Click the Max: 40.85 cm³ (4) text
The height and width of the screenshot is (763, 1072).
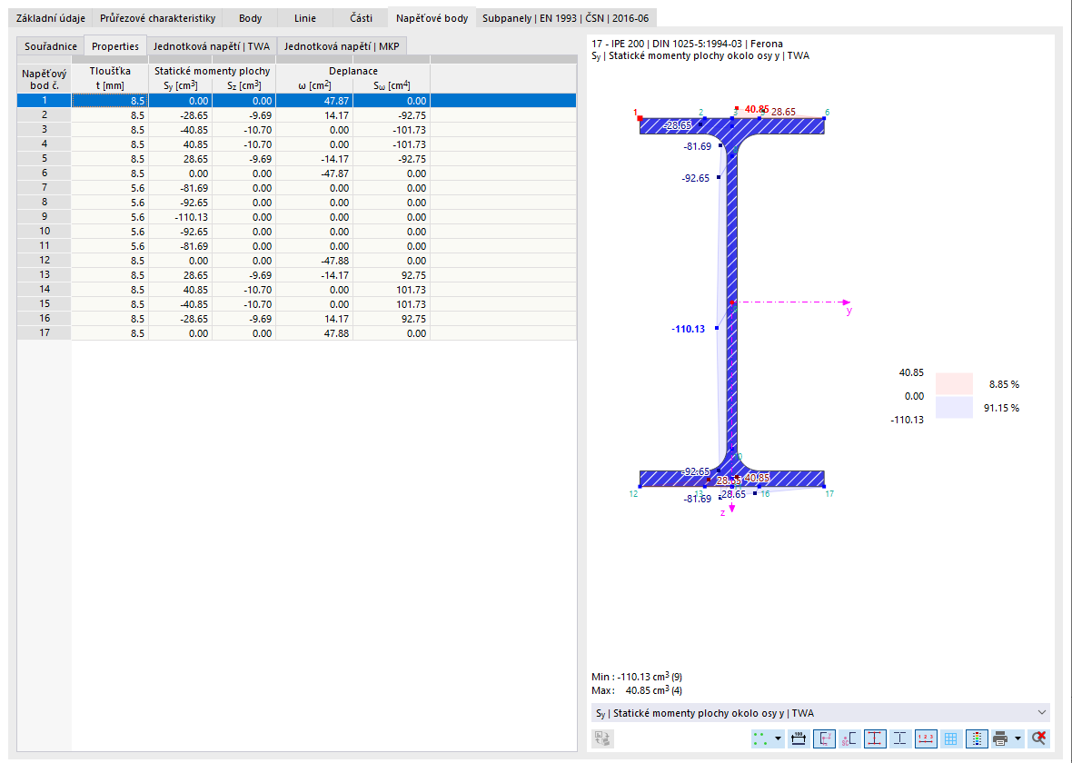[637, 690]
